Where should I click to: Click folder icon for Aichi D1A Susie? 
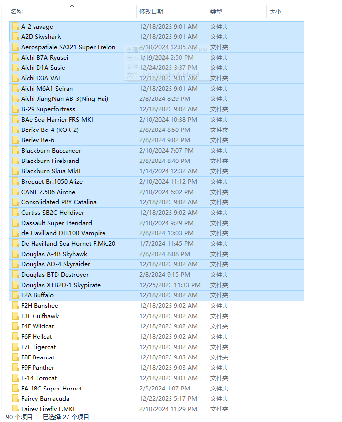(15, 68)
